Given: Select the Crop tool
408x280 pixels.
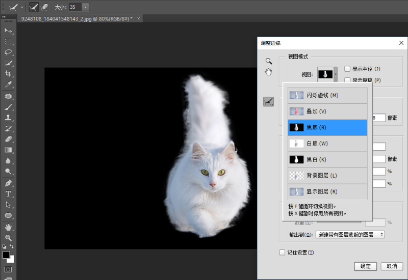Looking at the screenshot, I should pos(8,73).
